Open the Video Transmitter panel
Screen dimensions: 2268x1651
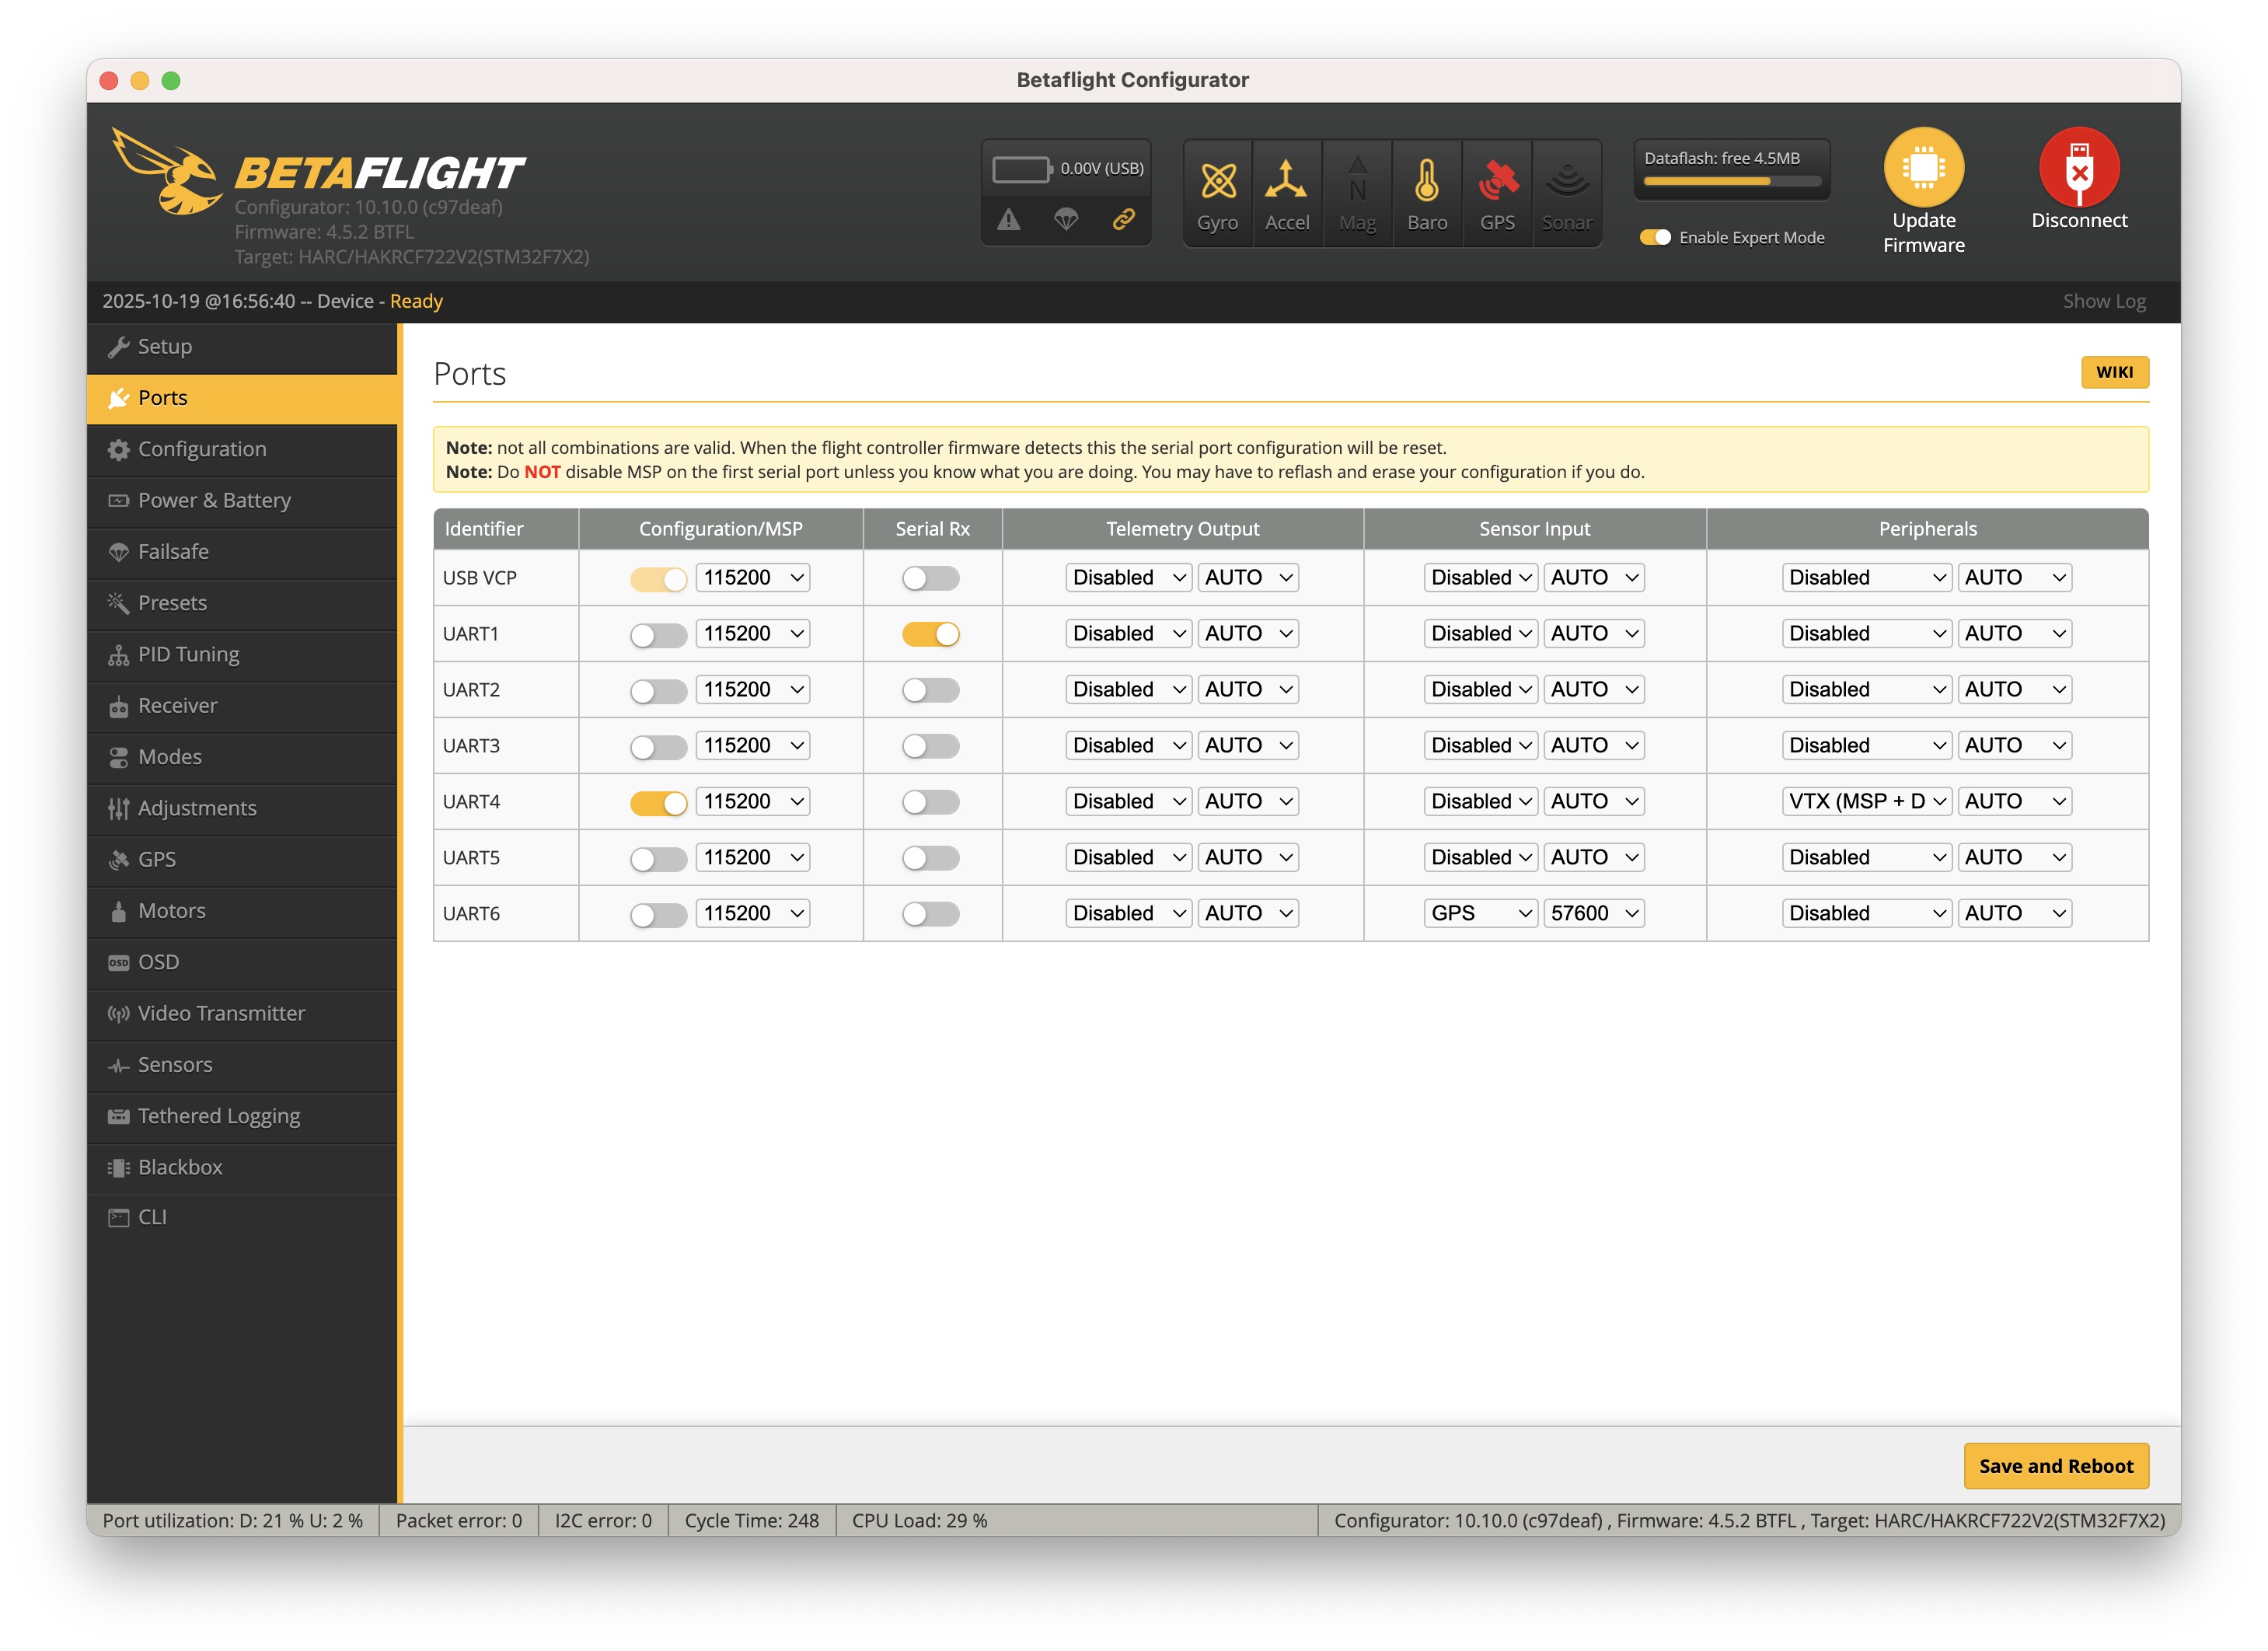point(221,1013)
